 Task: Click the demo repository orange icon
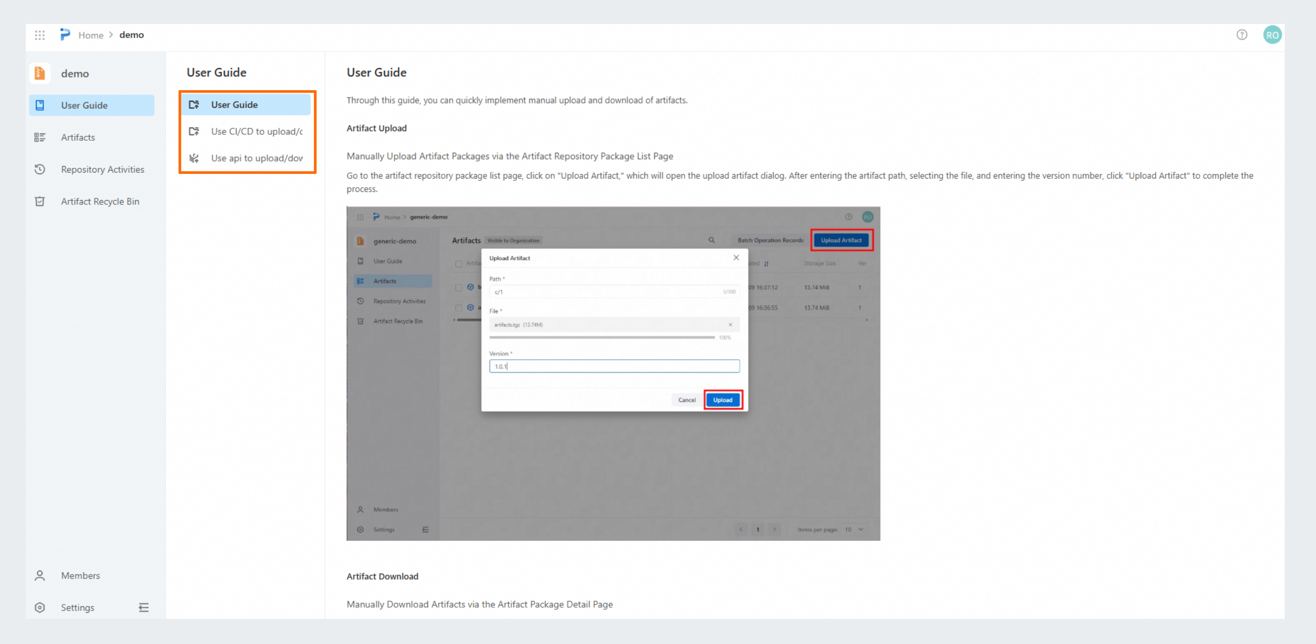(40, 74)
